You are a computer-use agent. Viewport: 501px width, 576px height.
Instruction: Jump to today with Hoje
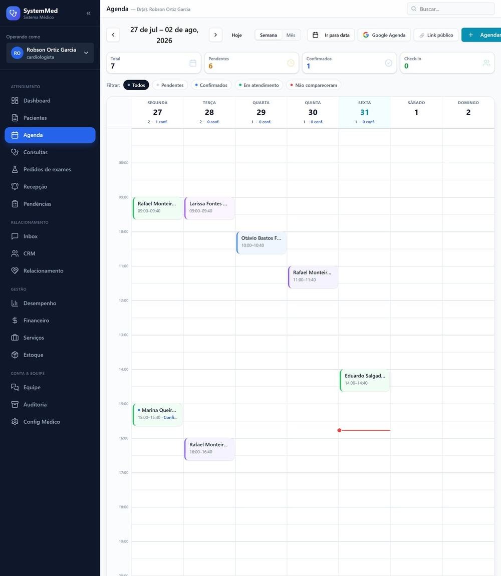(236, 35)
